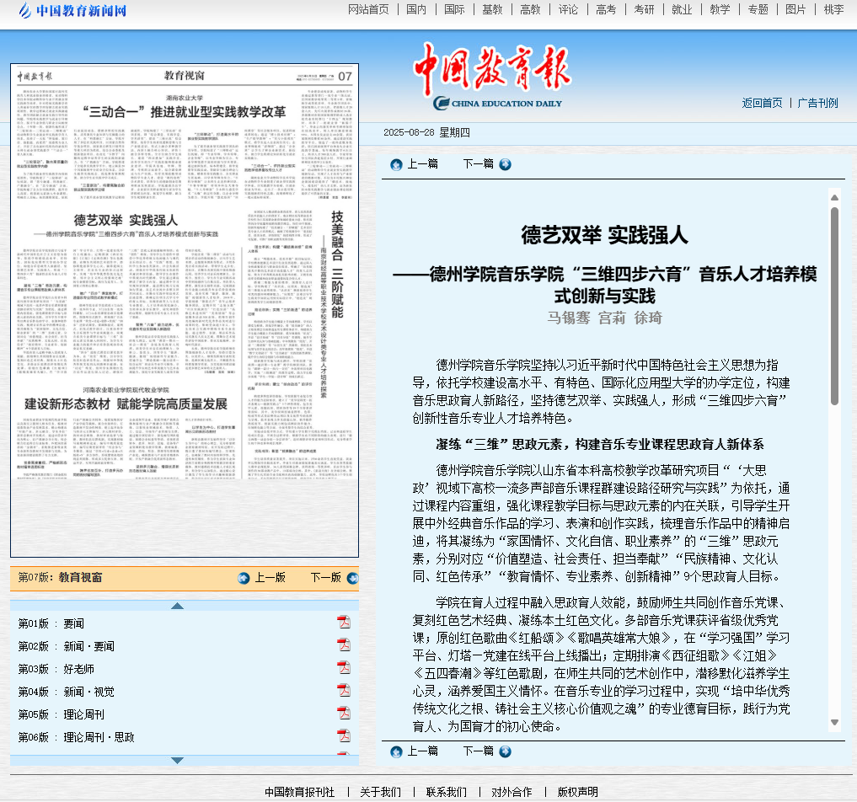Screen dimensions: 857x802
Task: Download the PDF for 第01版 要闻
Action: click(344, 623)
